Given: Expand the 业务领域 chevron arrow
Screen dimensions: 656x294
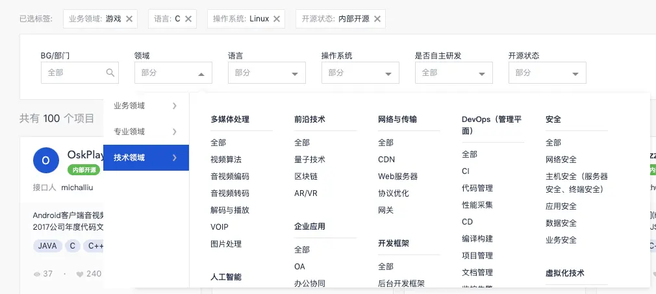Looking at the screenshot, I should [175, 106].
